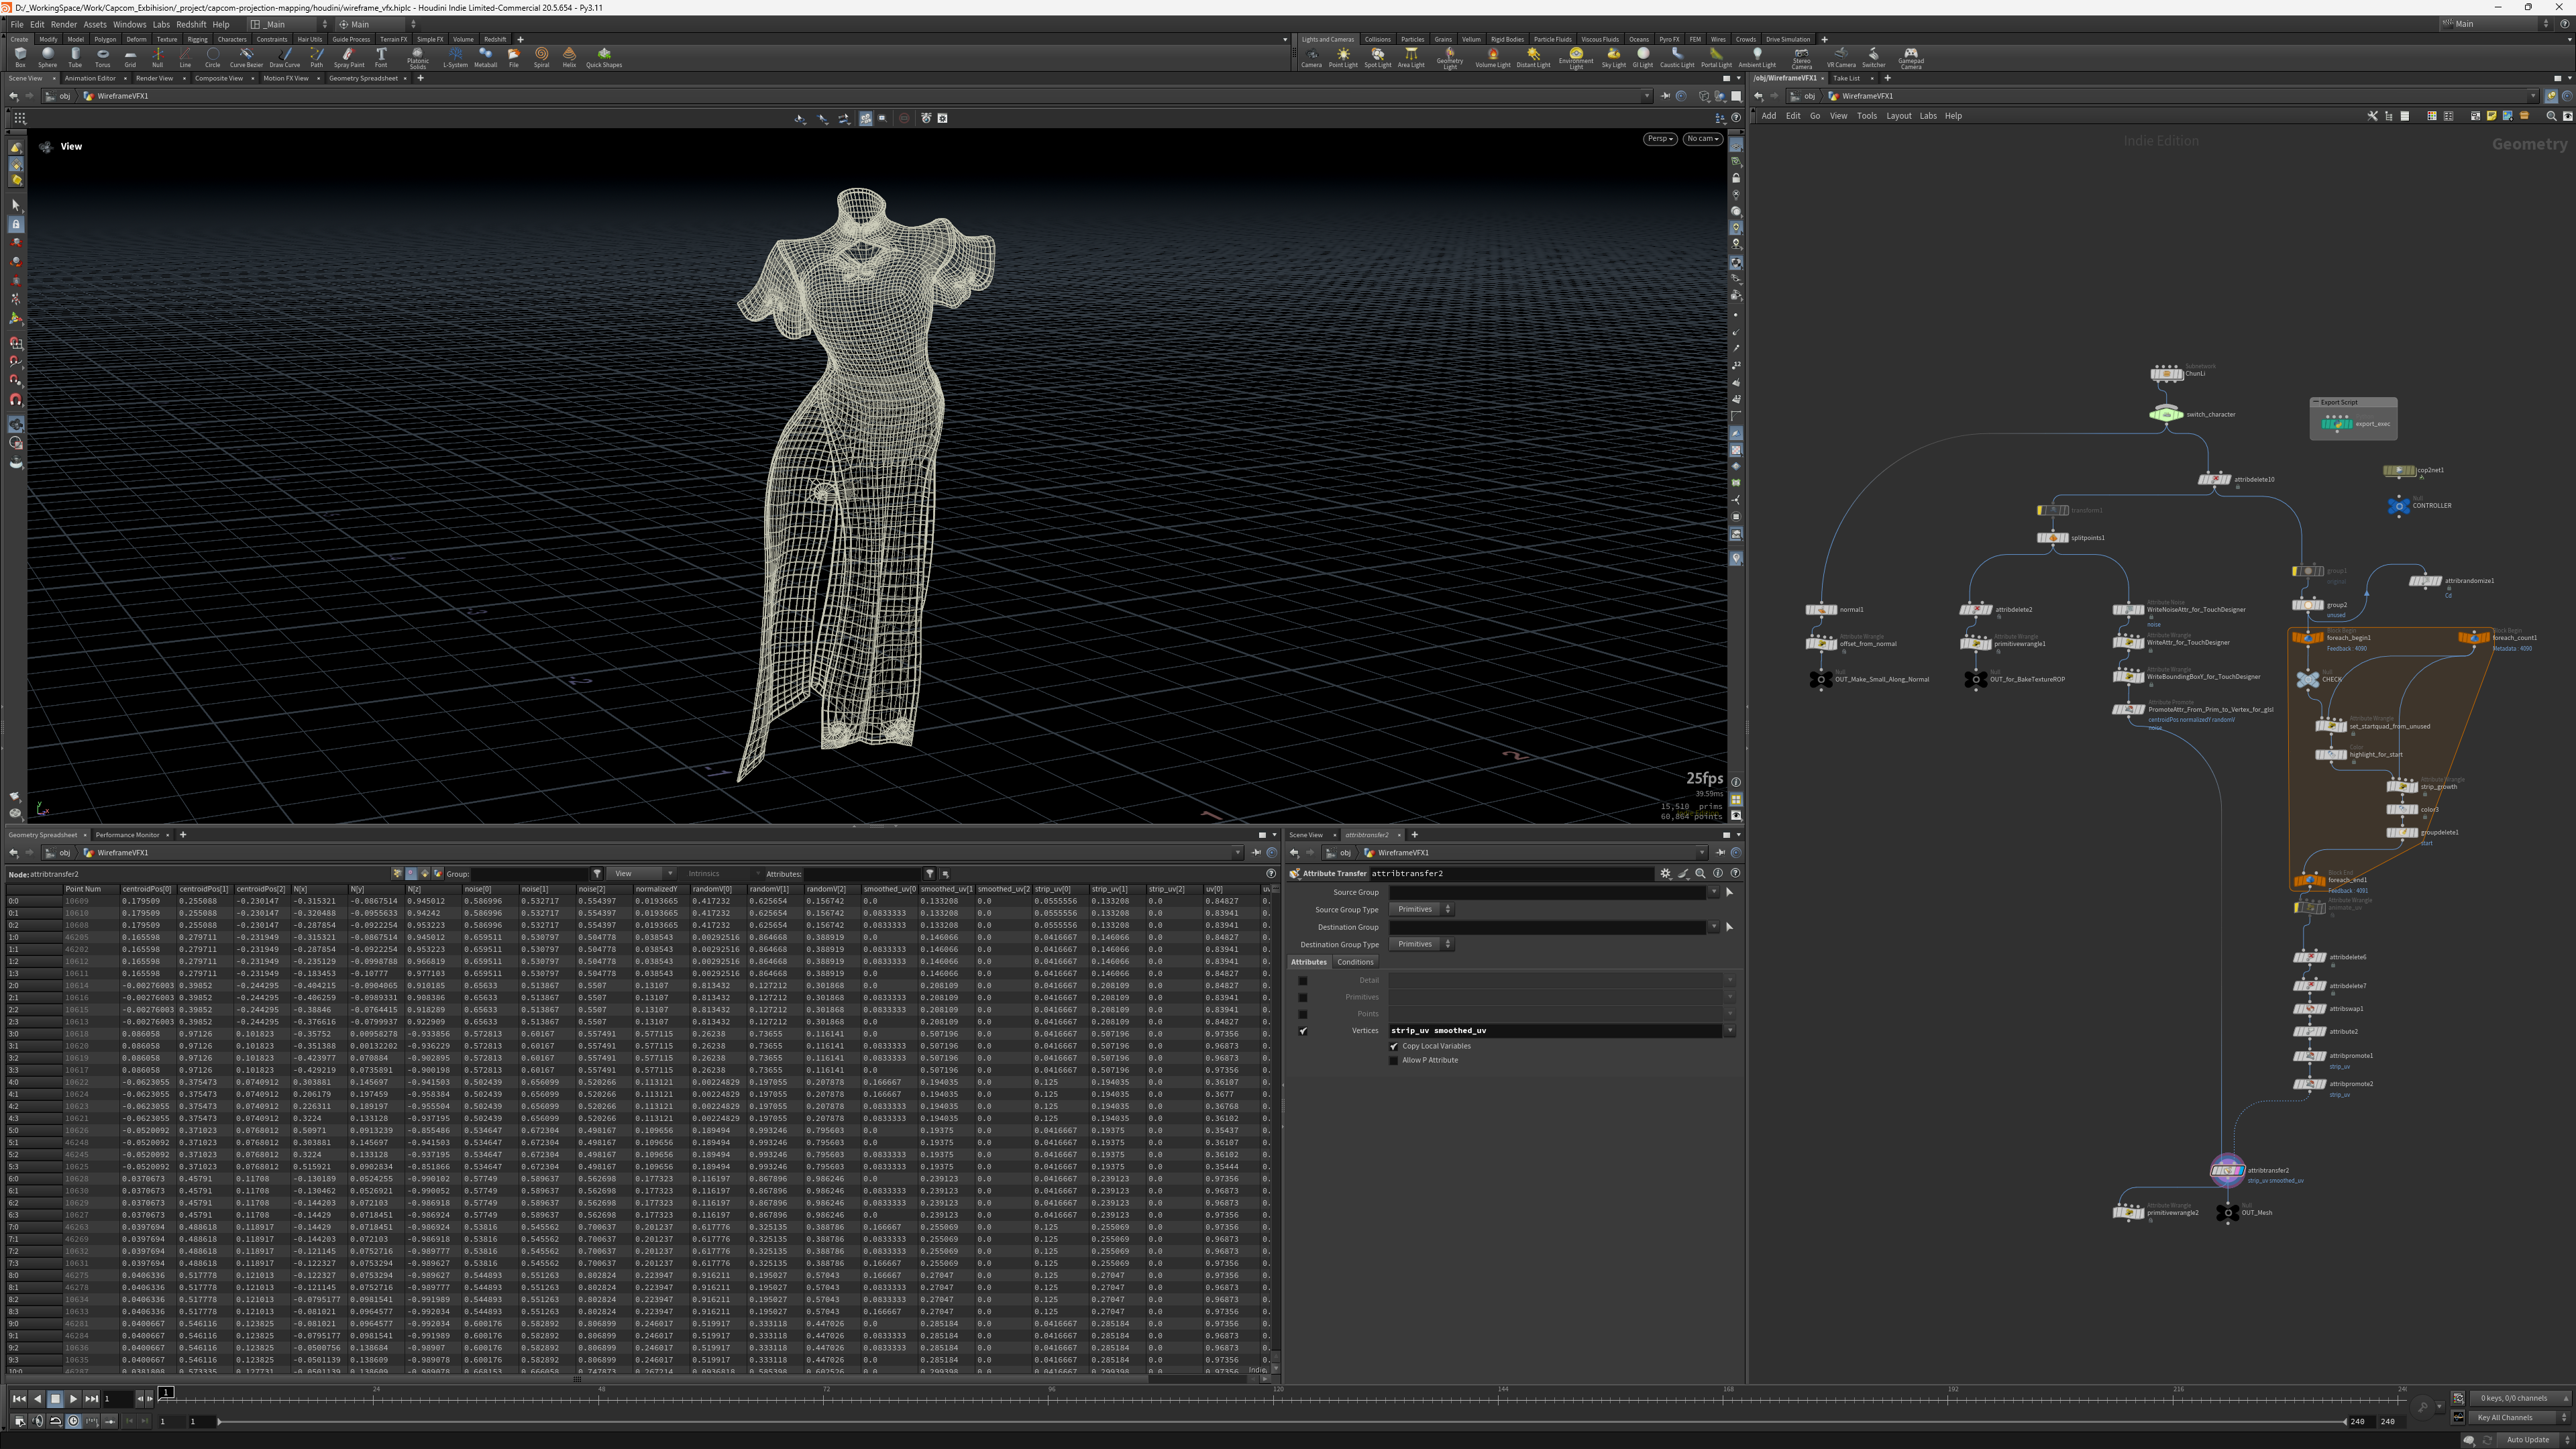The height and width of the screenshot is (1449, 2576).
Task: Enable the Allow P Attribute checkbox
Action: (1394, 1060)
